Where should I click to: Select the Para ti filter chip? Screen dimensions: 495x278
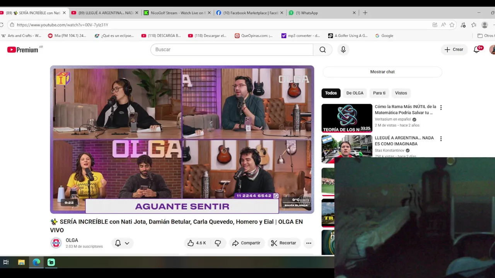pyautogui.click(x=379, y=93)
